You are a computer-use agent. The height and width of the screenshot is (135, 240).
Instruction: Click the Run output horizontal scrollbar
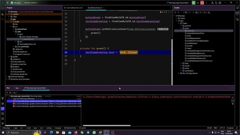(x=106, y=126)
